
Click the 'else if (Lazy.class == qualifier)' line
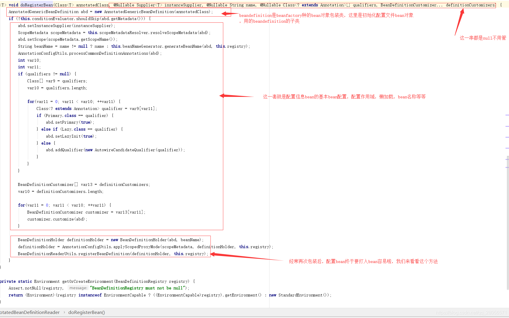click(80, 129)
